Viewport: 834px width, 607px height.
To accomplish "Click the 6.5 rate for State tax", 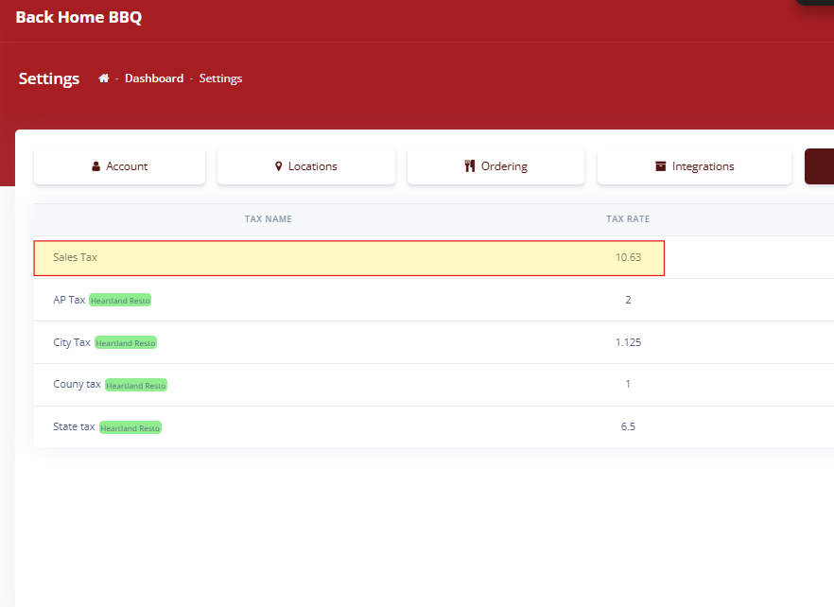I will click(x=628, y=426).
